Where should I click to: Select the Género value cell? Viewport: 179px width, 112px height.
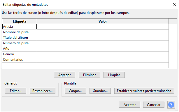[103, 54]
